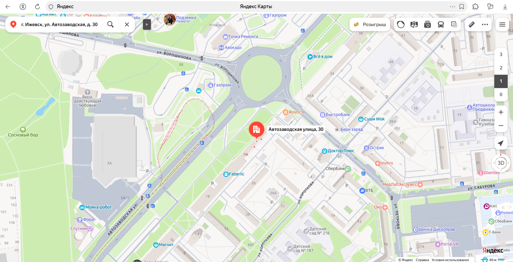Viewport: 513px width, 262px height.
Task: Select floor 0 in level switcher
Action: pos(501,95)
